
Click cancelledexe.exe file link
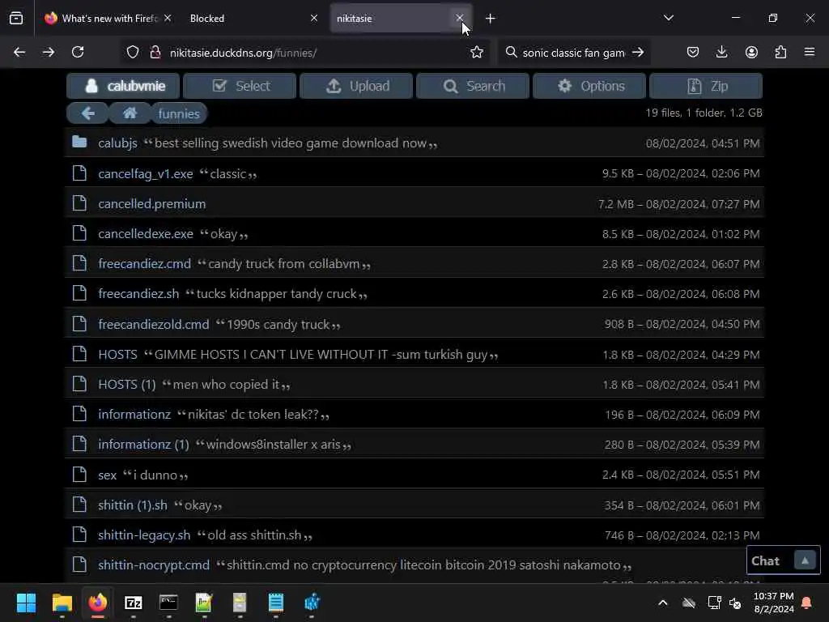pyautogui.click(x=146, y=234)
